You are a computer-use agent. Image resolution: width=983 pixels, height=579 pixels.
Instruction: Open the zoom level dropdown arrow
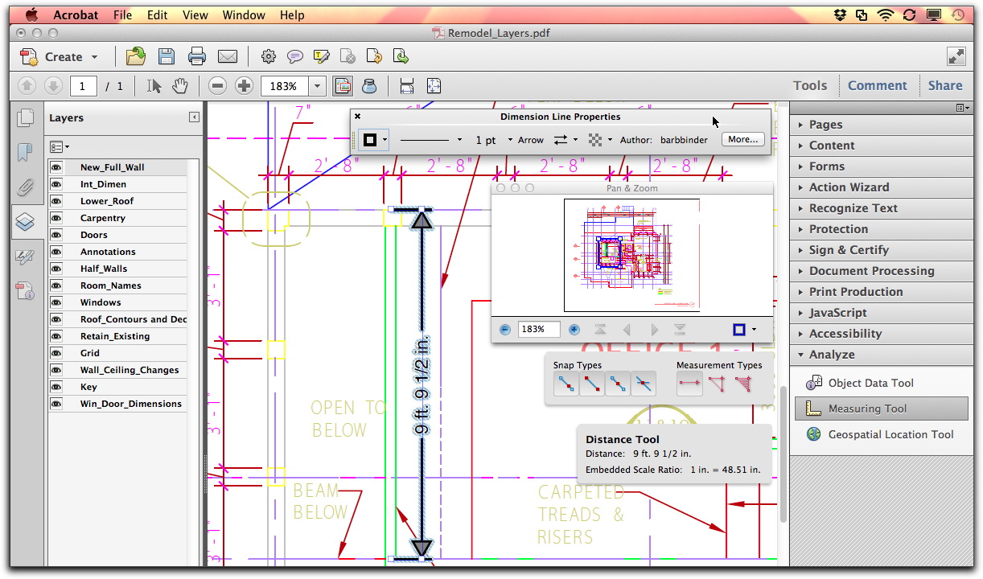[x=318, y=85]
